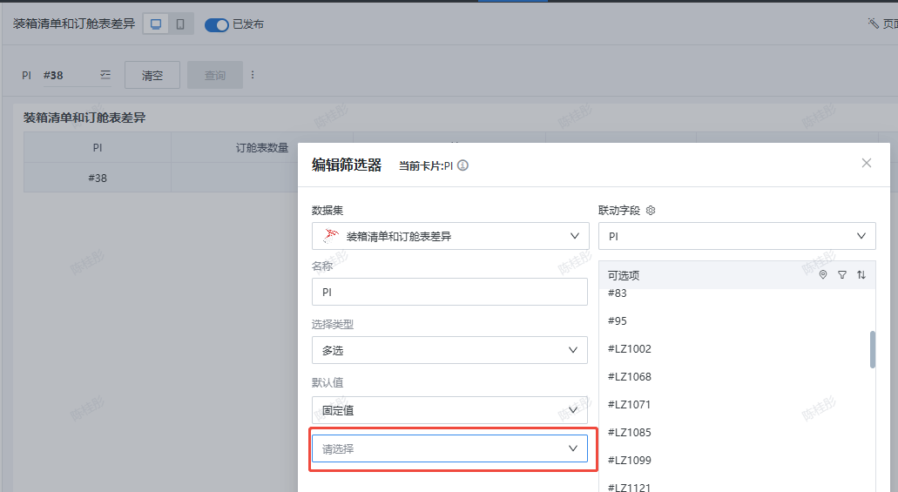
Task: Click the #38 table cell
Action: click(98, 178)
